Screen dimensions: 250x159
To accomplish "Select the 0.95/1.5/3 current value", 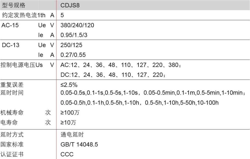I will (x=74, y=35).
